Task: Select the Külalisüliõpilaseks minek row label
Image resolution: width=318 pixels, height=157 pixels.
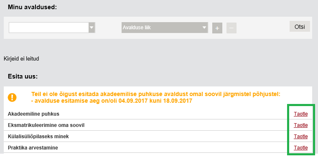Action: click(x=38, y=137)
